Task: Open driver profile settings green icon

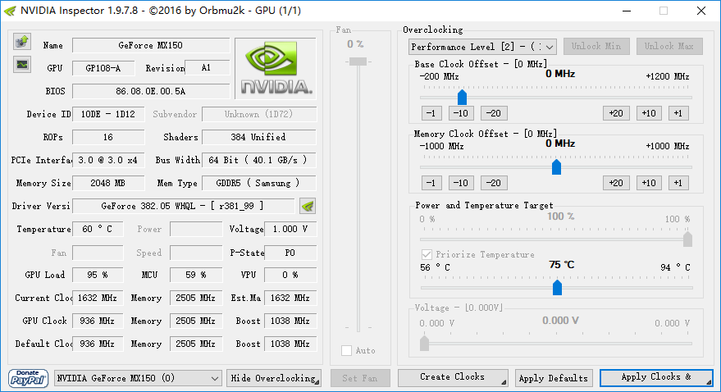Action: click(308, 206)
